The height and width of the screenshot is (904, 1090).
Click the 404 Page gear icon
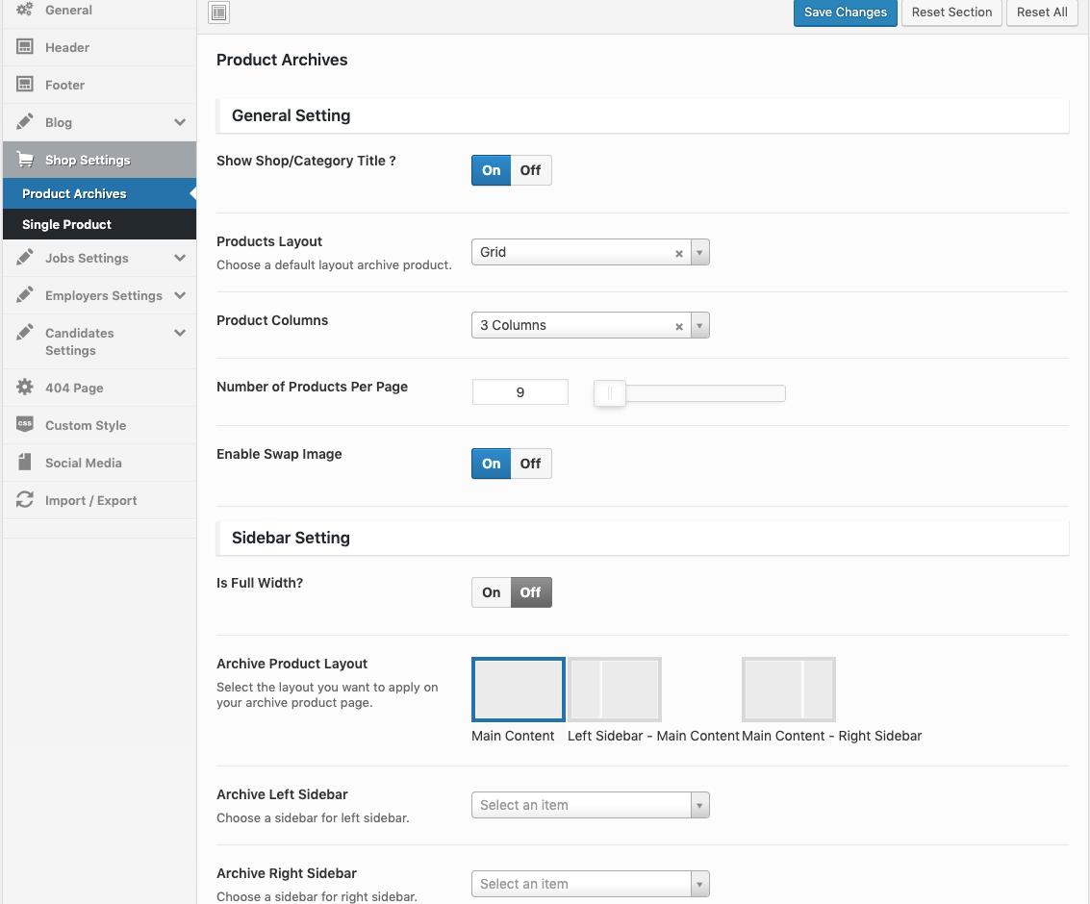[x=25, y=388]
